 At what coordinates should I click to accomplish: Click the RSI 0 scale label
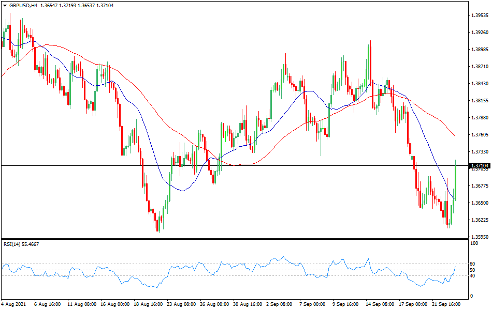tap(471, 296)
